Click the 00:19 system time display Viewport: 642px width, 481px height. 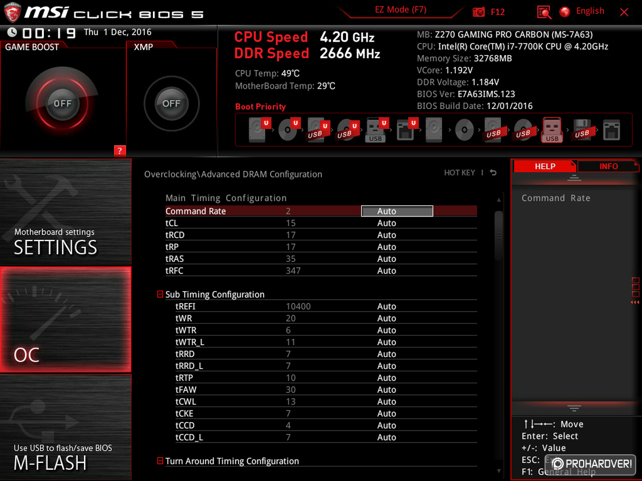tap(49, 33)
